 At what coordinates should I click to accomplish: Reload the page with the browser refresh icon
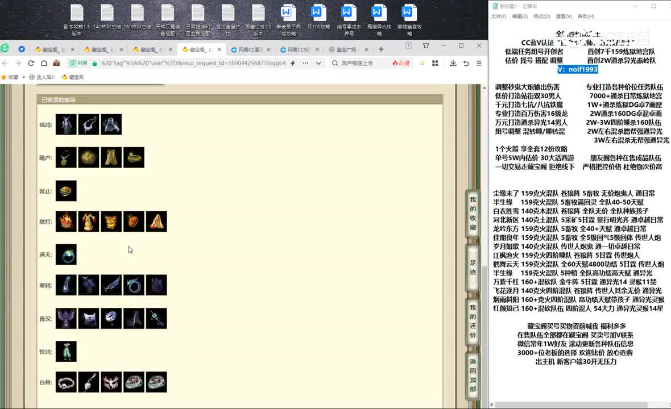pyautogui.click(x=31, y=63)
